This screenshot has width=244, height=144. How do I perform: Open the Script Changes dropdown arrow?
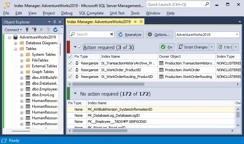tap(212, 47)
